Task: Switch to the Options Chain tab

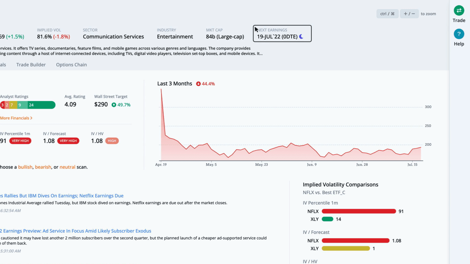Action: 71,65
